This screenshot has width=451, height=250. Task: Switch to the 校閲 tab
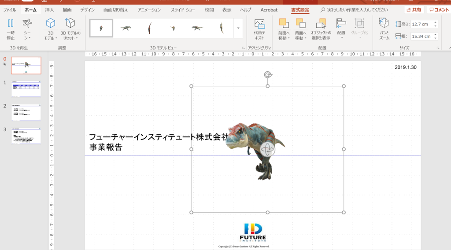coord(209,10)
